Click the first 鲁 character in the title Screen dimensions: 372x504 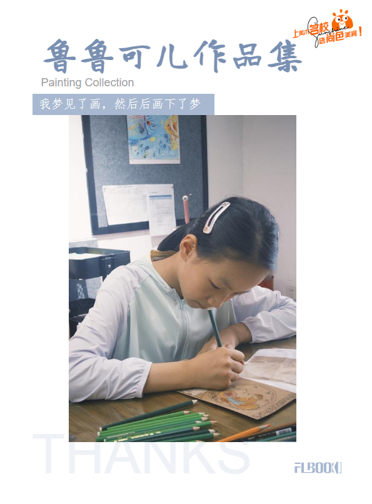60,56
